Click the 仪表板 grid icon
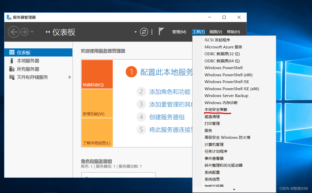Viewport: 312px width, 193px height. point(12,52)
